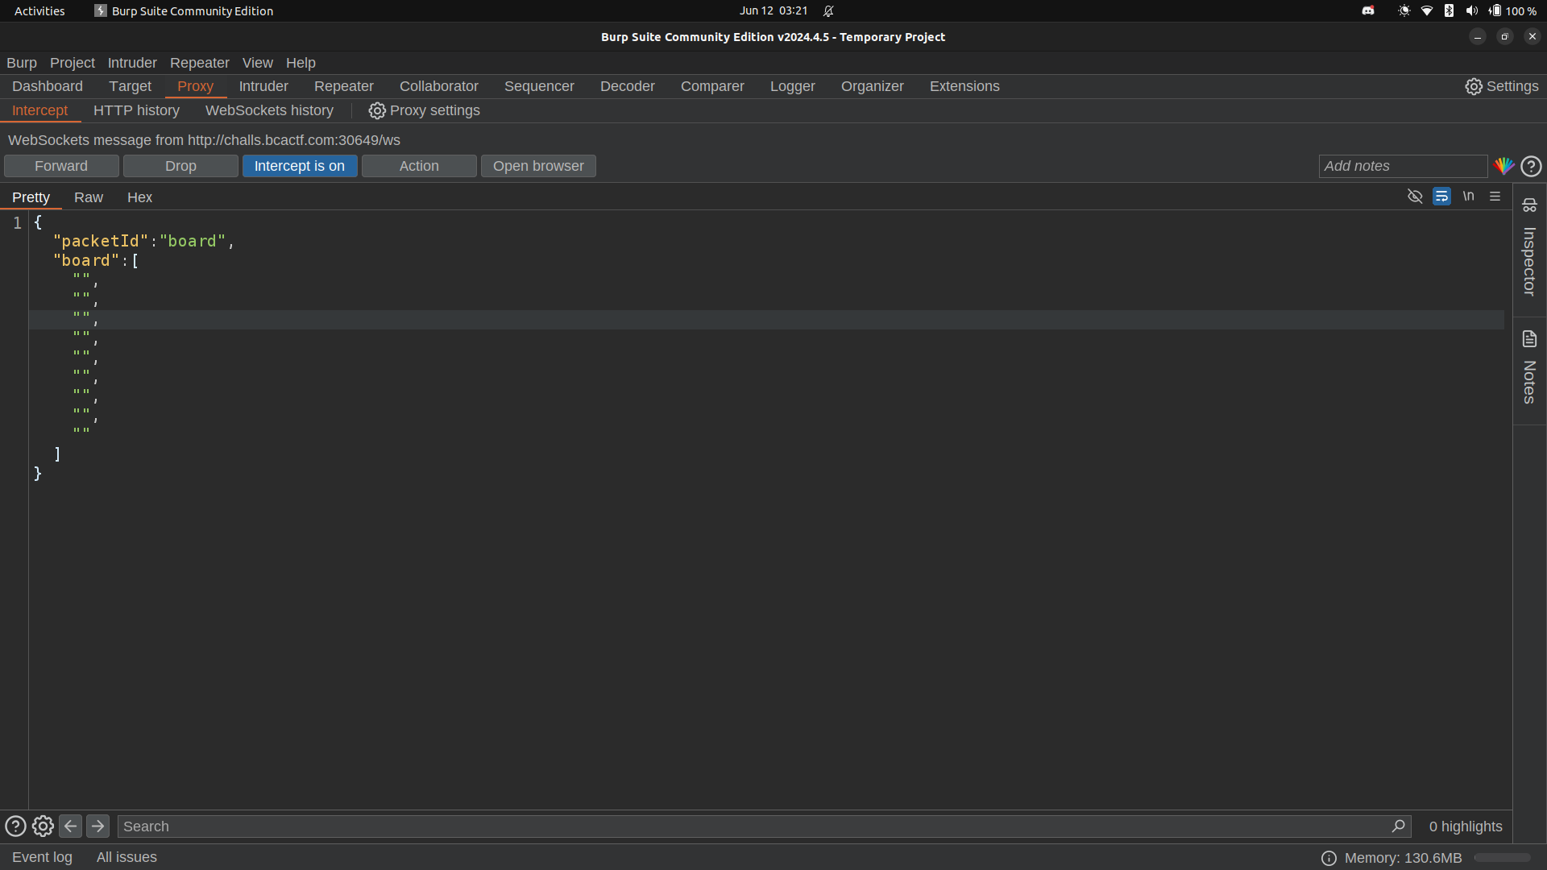Go to next search match arrow
The height and width of the screenshot is (870, 1547).
pyautogui.click(x=97, y=826)
